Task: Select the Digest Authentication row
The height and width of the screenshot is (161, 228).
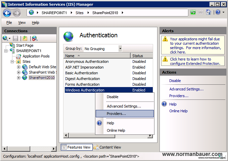Action: [x=108, y=79]
